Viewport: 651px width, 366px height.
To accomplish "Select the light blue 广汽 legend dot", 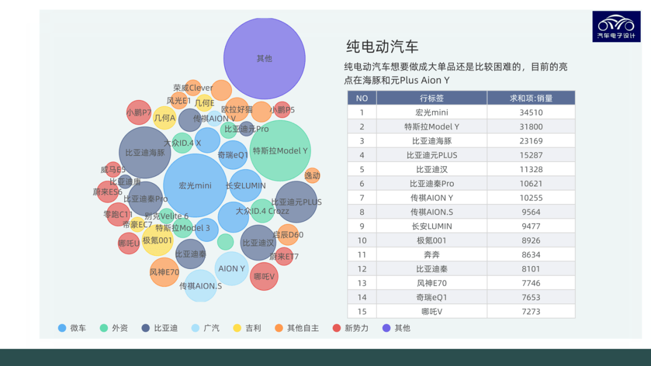I will coord(195,328).
